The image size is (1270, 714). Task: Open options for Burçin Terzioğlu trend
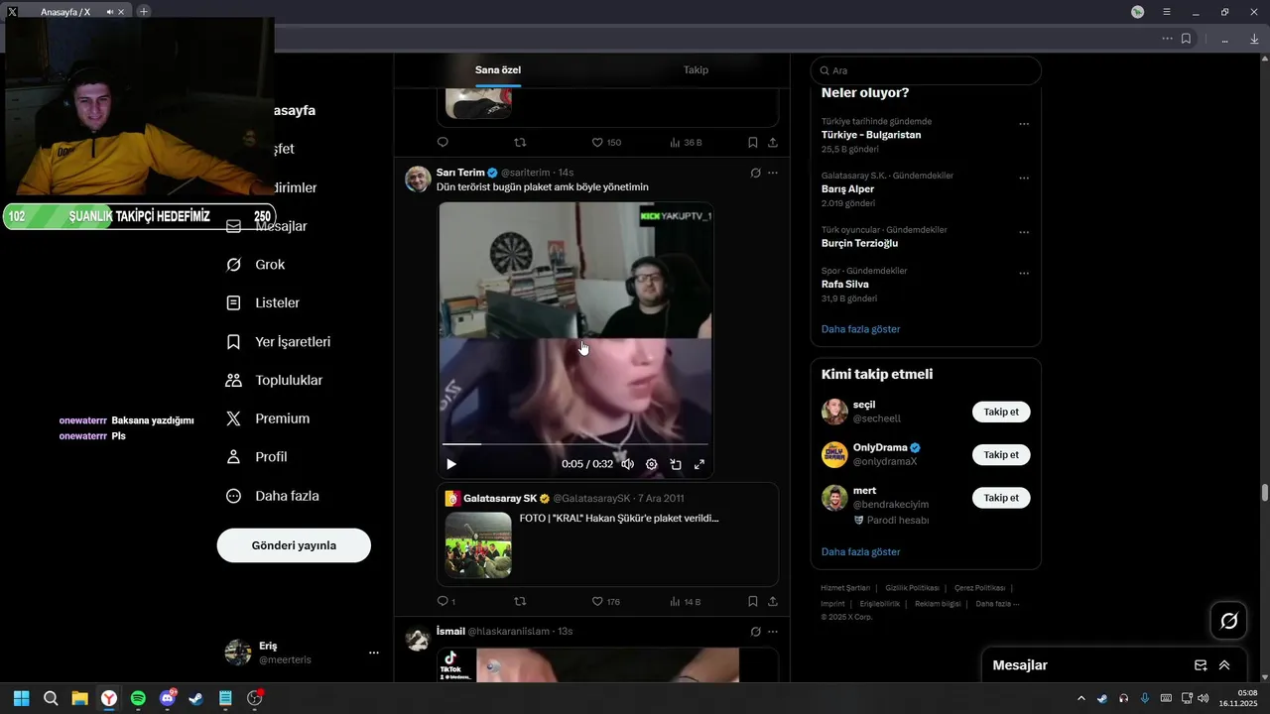click(x=1024, y=233)
